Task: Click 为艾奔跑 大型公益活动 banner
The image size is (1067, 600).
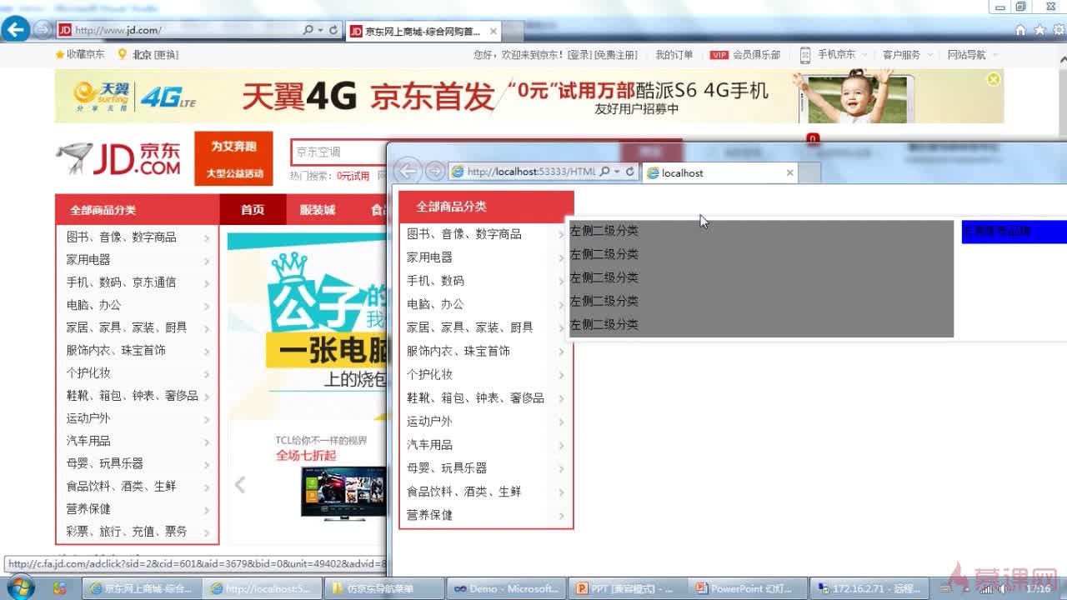Action: pyautogui.click(x=233, y=159)
